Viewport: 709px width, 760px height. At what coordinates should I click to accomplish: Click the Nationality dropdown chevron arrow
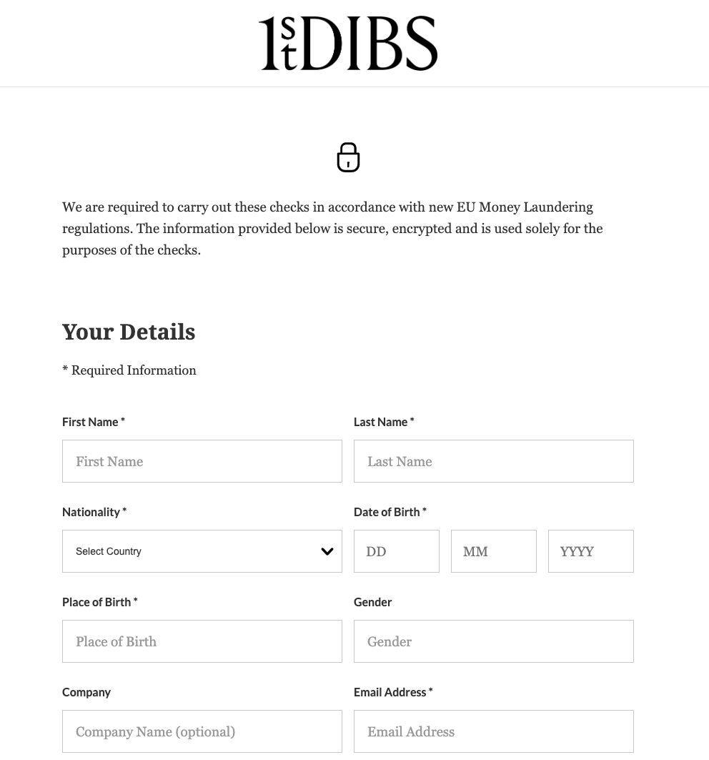pyautogui.click(x=327, y=551)
